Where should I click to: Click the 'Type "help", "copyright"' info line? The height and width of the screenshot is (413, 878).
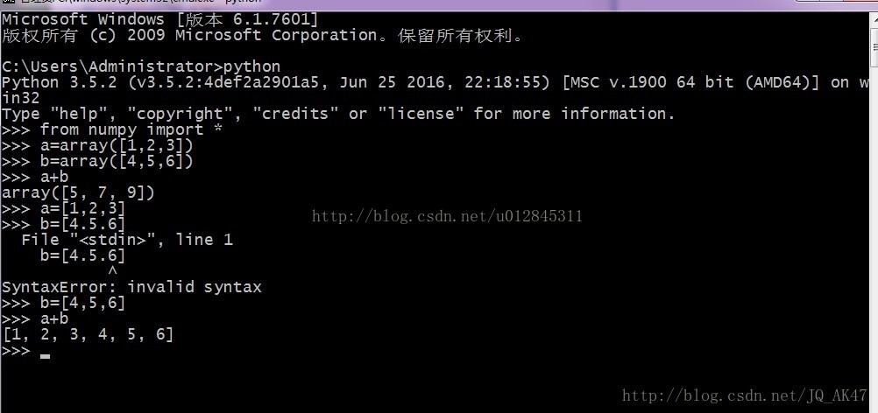click(x=338, y=114)
